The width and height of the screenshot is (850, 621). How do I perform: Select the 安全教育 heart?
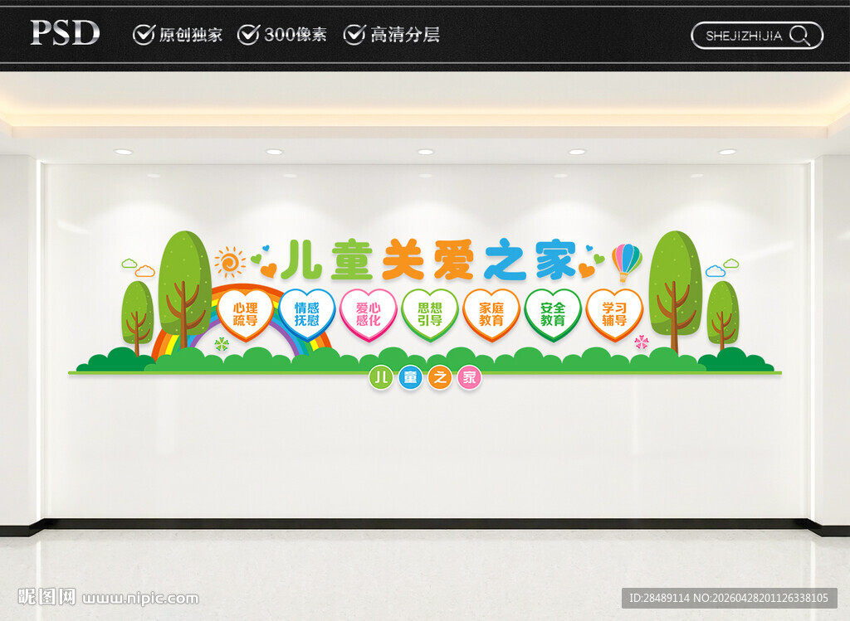pos(553,314)
